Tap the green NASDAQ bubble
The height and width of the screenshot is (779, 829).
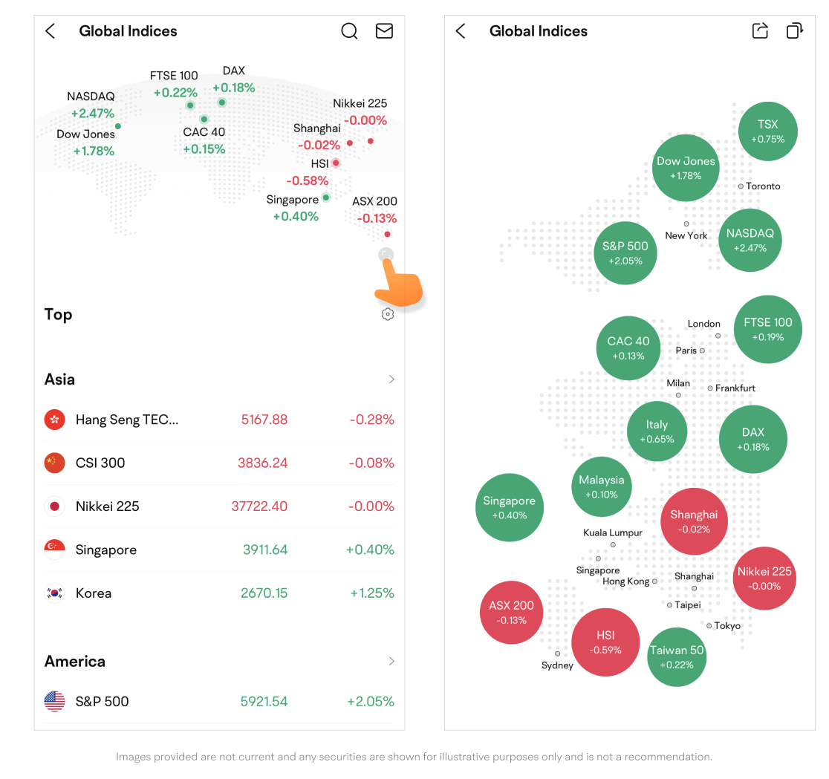point(750,240)
